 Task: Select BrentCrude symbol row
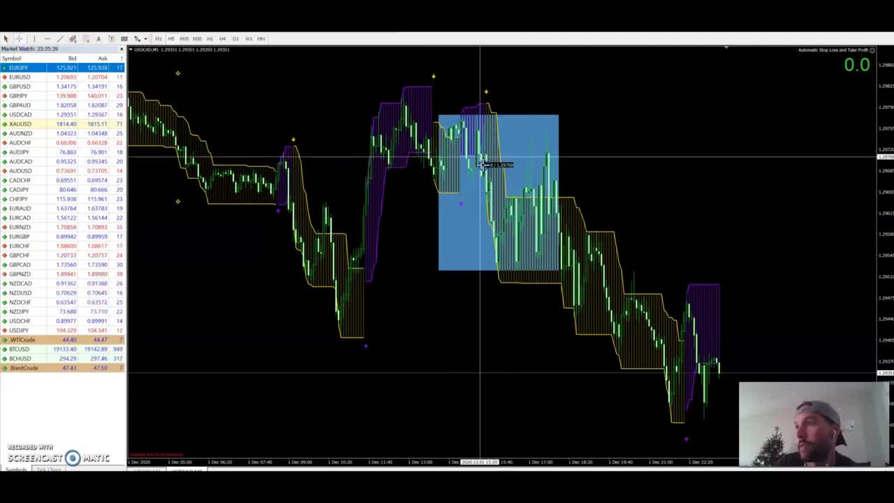(63, 367)
